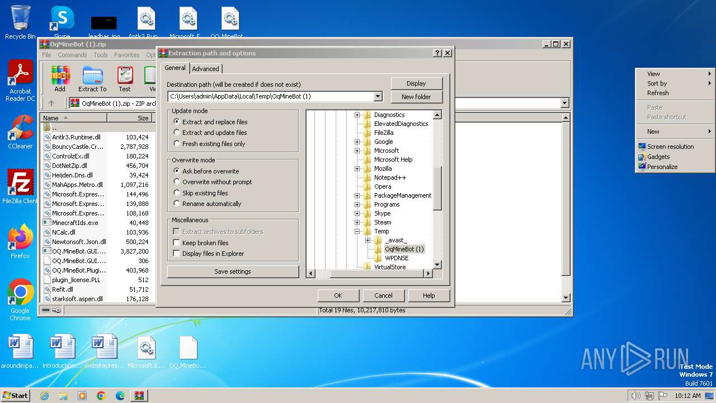Screen dimensions: 716x403
Task: Select Google Chrome desktop icon
Action: tap(20, 300)
